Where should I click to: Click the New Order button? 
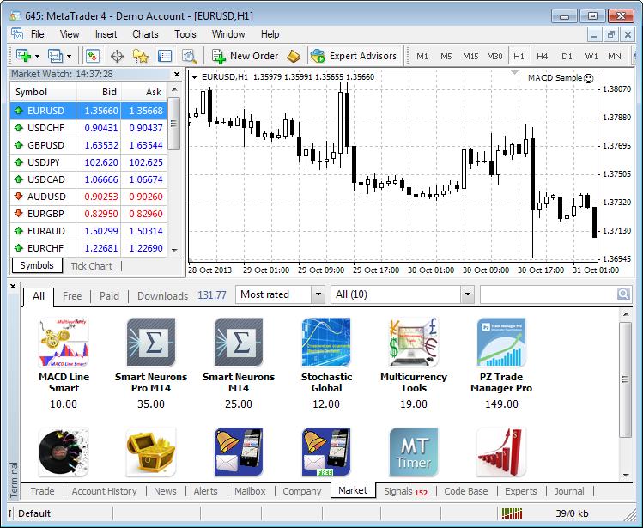click(x=246, y=56)
